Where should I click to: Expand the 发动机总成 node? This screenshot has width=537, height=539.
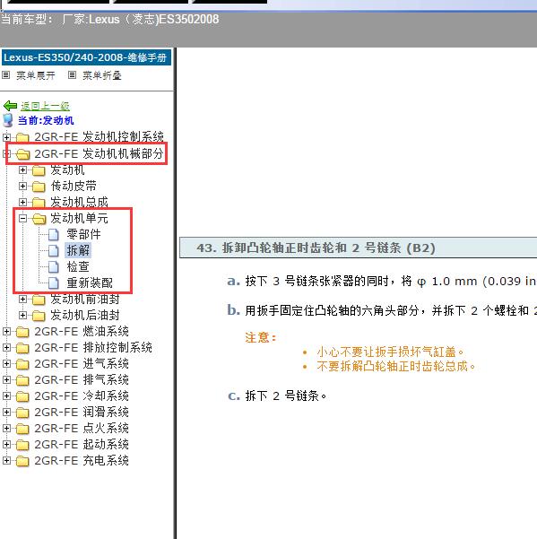click(22, 202)
